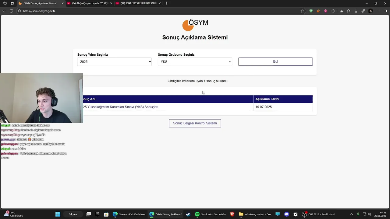Open the taskbar Ara search box
Viewport: 390px width, 219px height.
(x=73, y=214)
